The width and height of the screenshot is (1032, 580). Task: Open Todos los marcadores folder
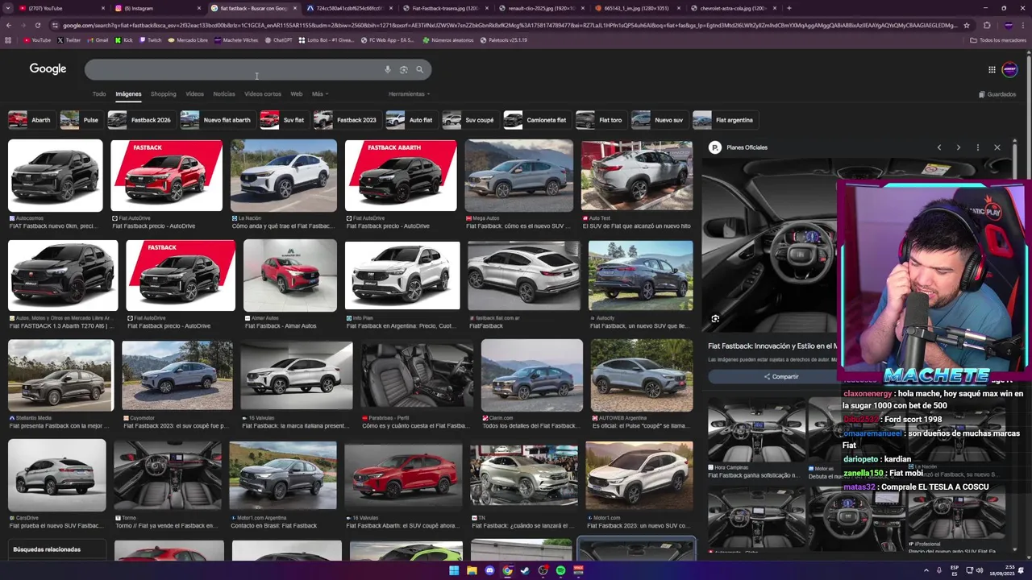(998, 39)
